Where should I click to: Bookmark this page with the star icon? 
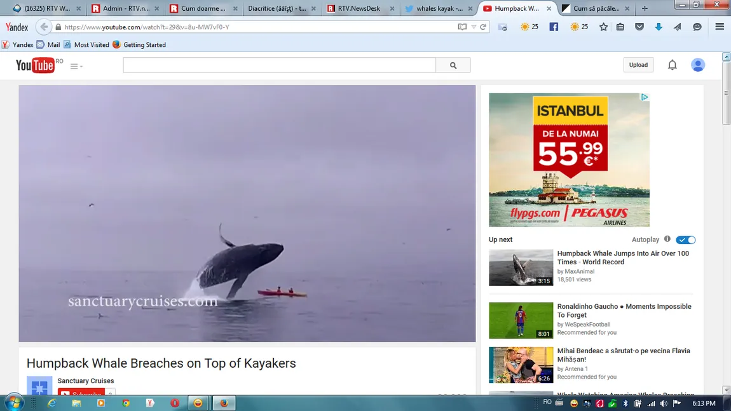[603, 27]
